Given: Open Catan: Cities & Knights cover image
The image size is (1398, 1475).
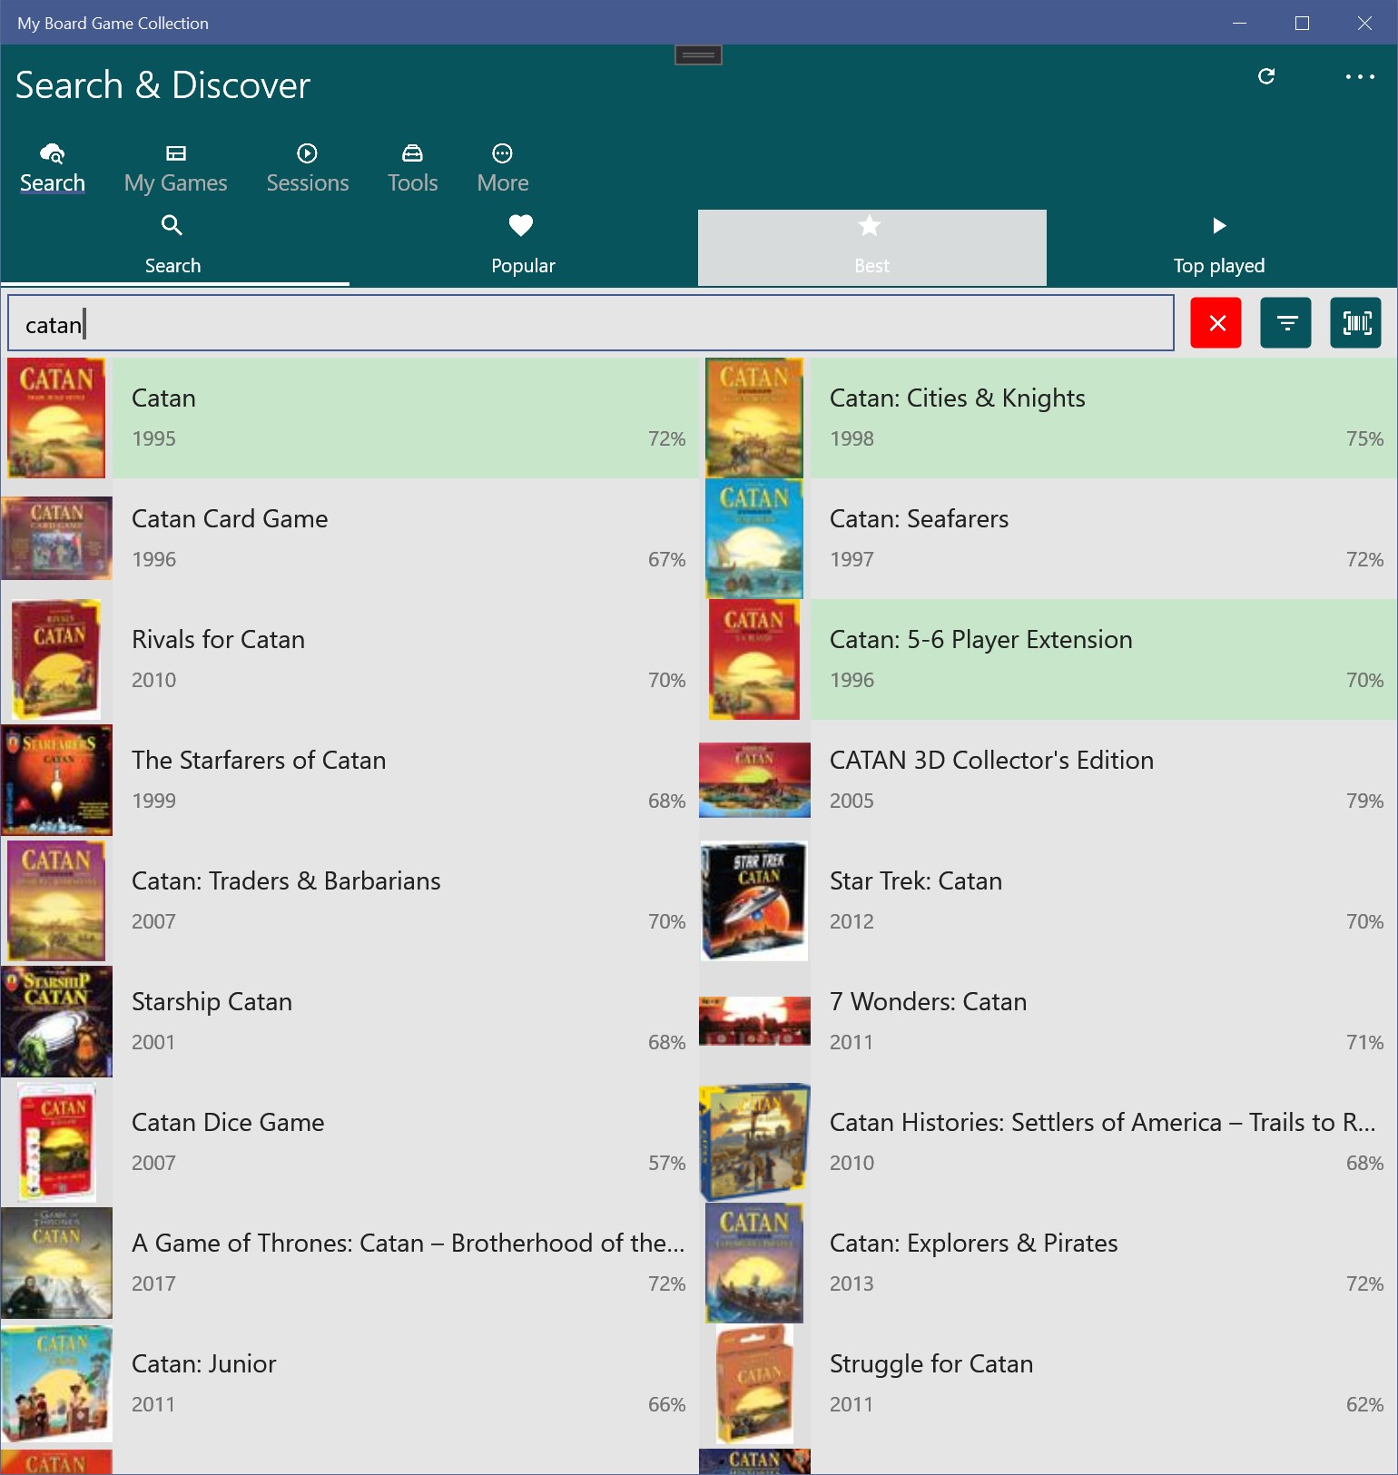Looking at the screenshot, I should pyautogui.click(x=754, y=418).
